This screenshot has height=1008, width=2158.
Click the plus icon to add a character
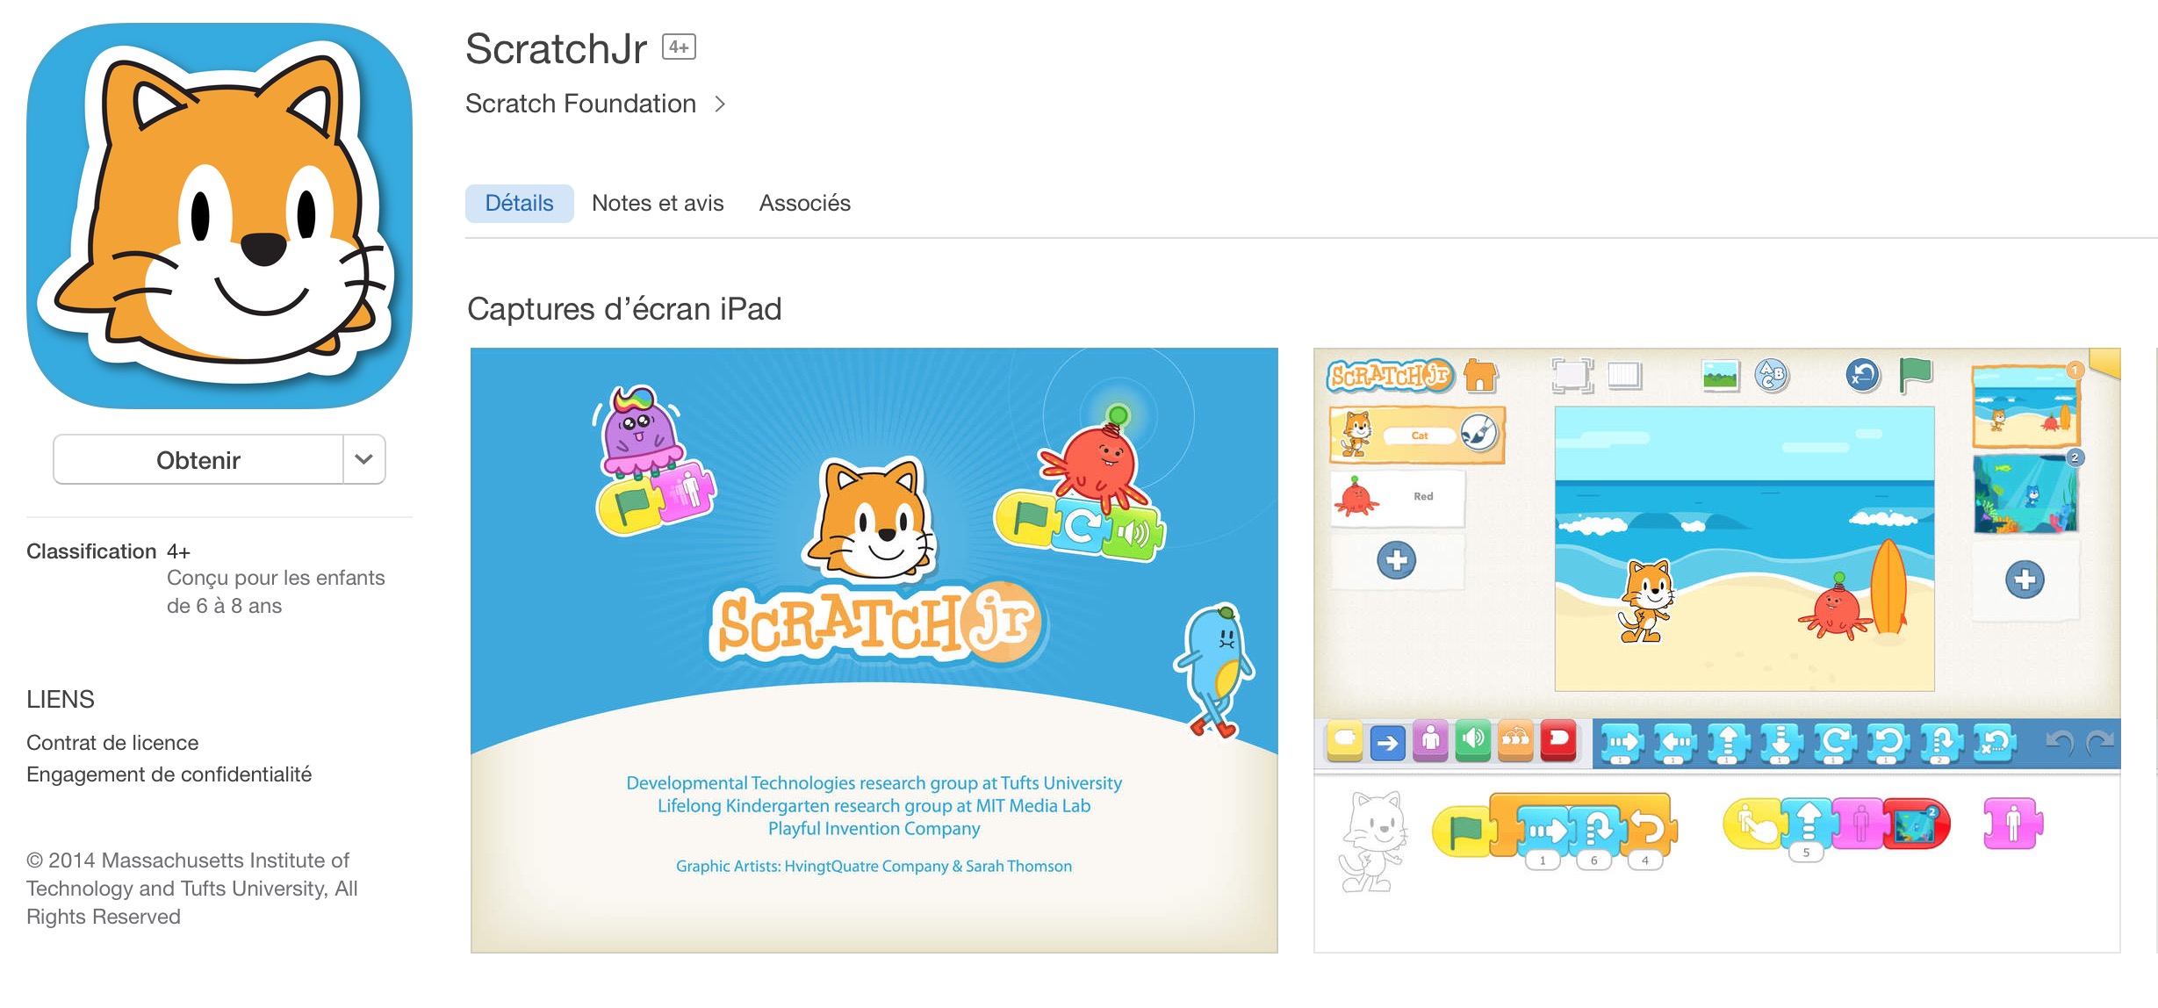point(1397,560)
